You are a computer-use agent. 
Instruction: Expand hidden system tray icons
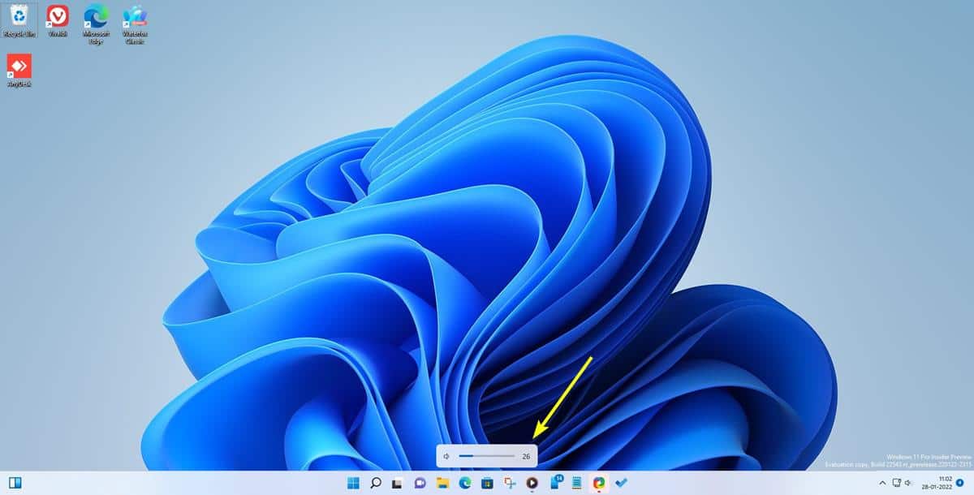(881, 484)
